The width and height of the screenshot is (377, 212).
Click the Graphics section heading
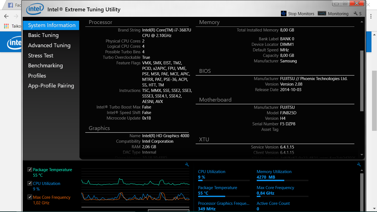point(99,128)
